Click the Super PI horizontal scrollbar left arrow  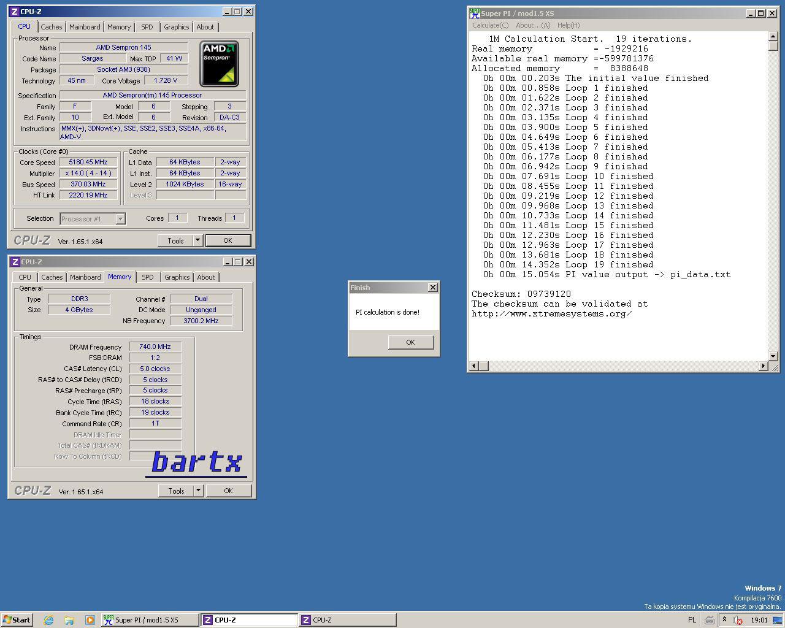pyautogui.click(x=473, y=366)
